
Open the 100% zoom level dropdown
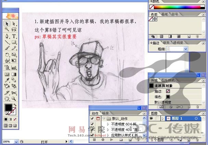tap(16, 142)
